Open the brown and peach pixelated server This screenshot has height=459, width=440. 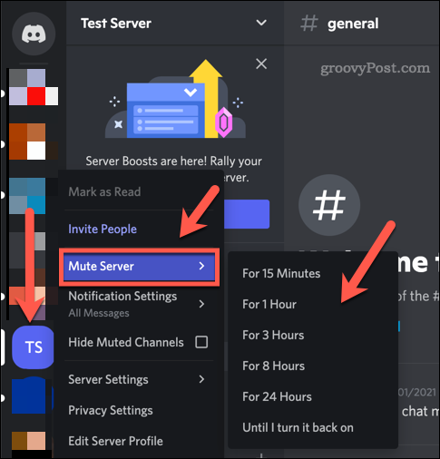[x=29, y=441]
